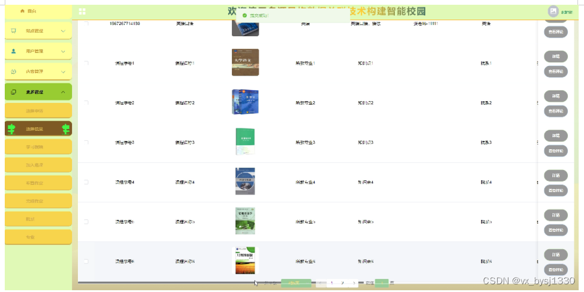Click the 更多管理 copy icon
This screenshot has width=584, height=292.
[14, 92]
